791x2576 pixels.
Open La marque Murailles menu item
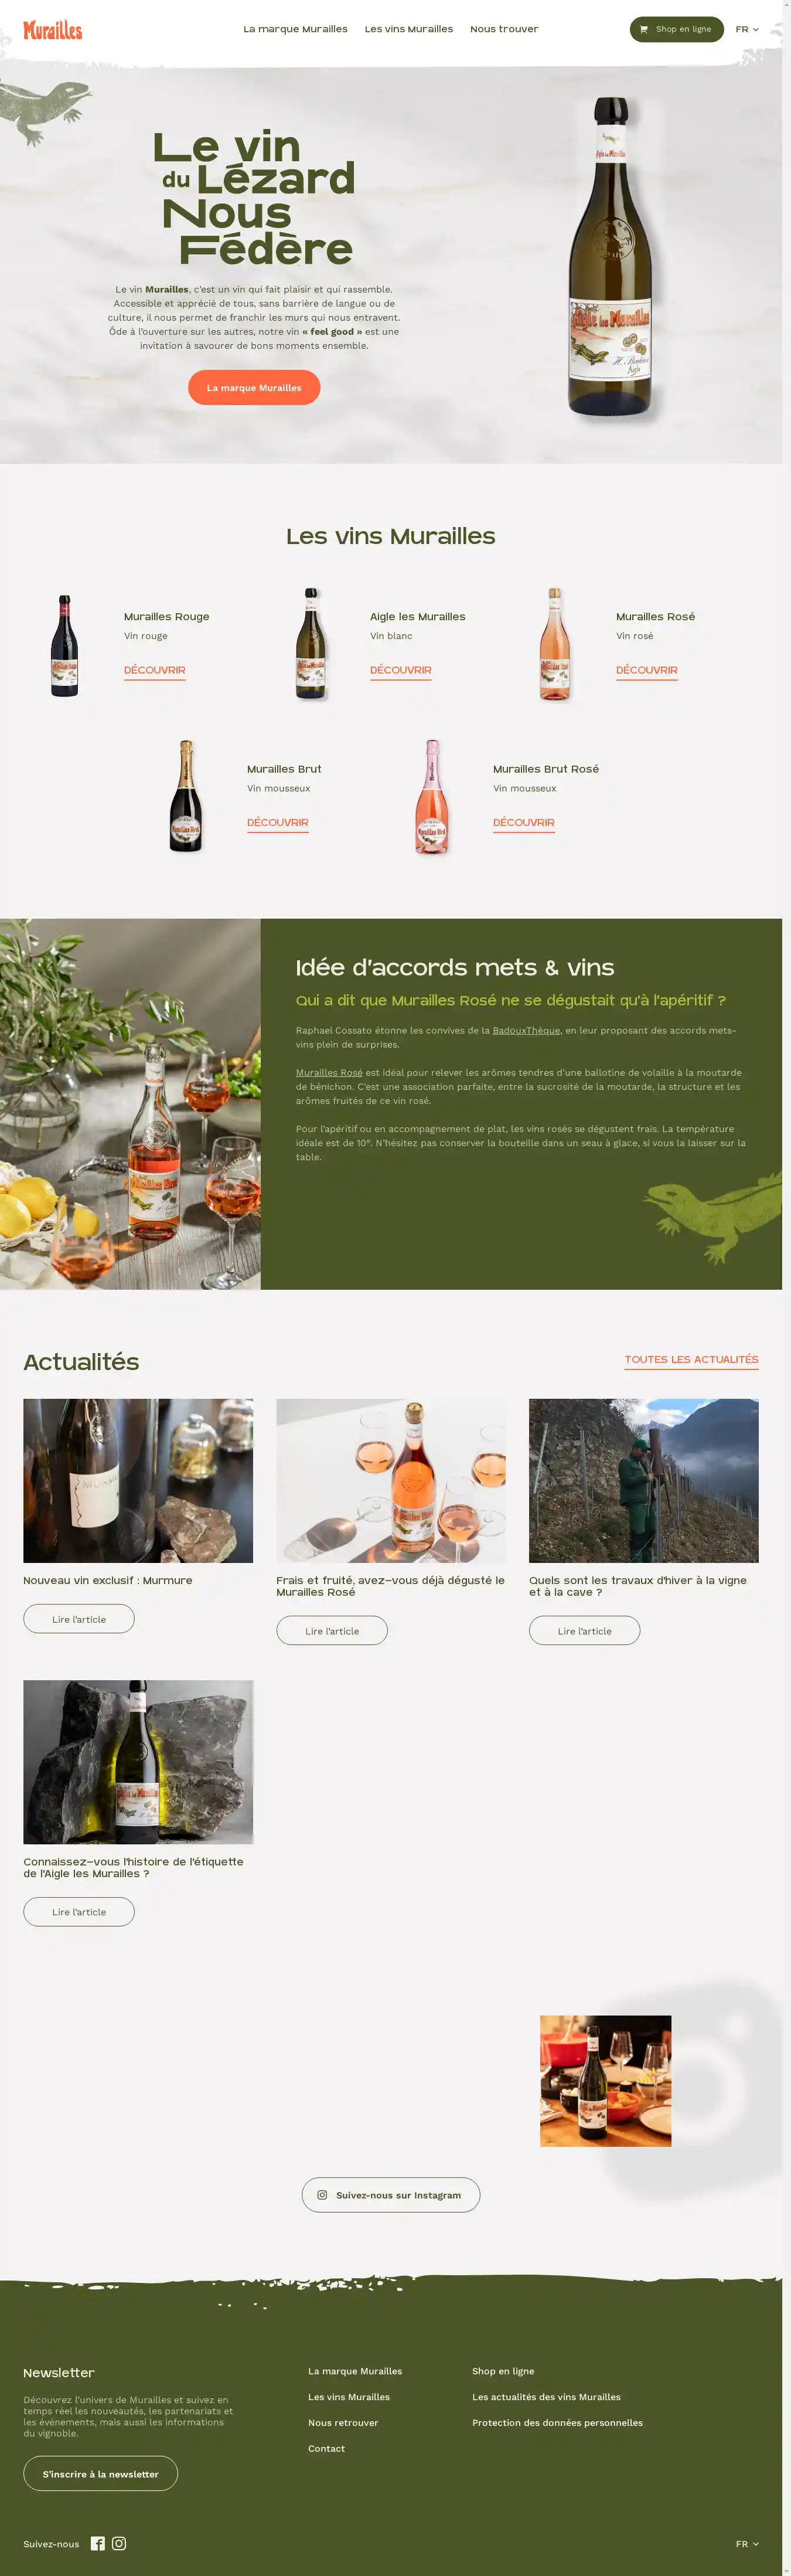coord(295,29)
